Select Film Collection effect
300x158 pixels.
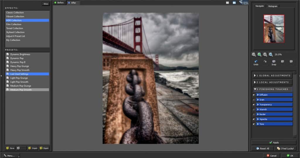pos(27,24)
